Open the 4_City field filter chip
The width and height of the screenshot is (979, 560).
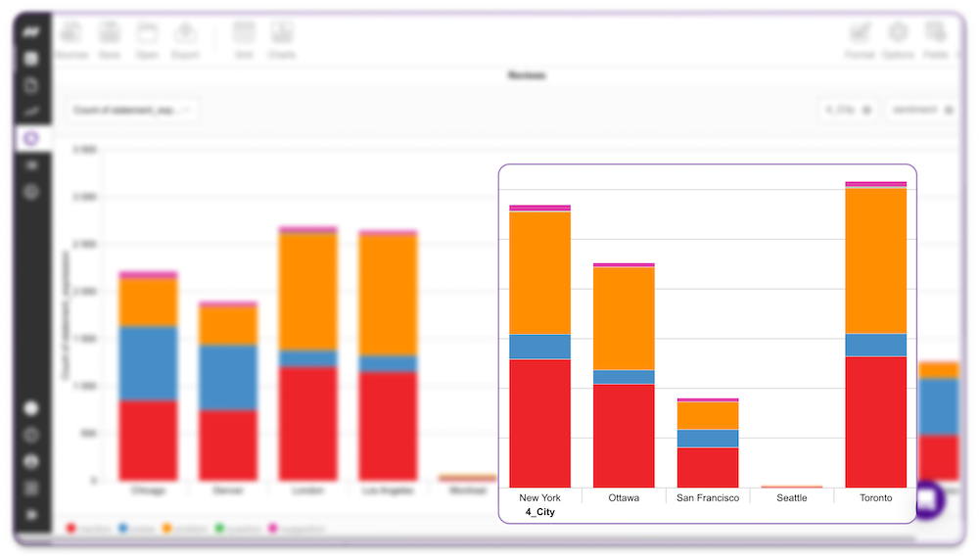(848, 111)
